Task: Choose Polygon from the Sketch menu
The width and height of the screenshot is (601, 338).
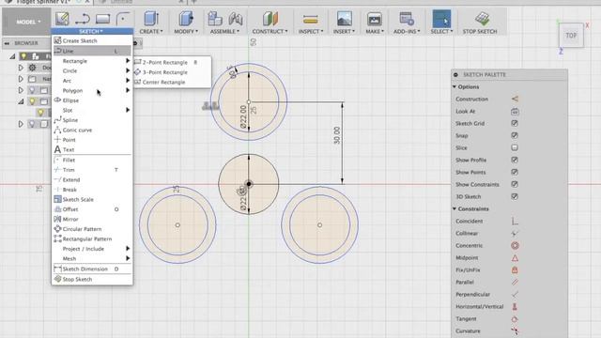Action: [x=92, y=90]
